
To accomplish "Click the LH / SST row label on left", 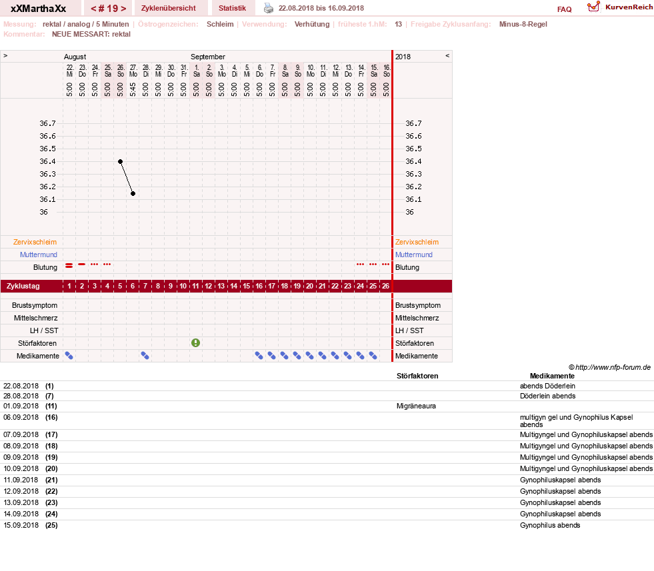I will 44,330.
